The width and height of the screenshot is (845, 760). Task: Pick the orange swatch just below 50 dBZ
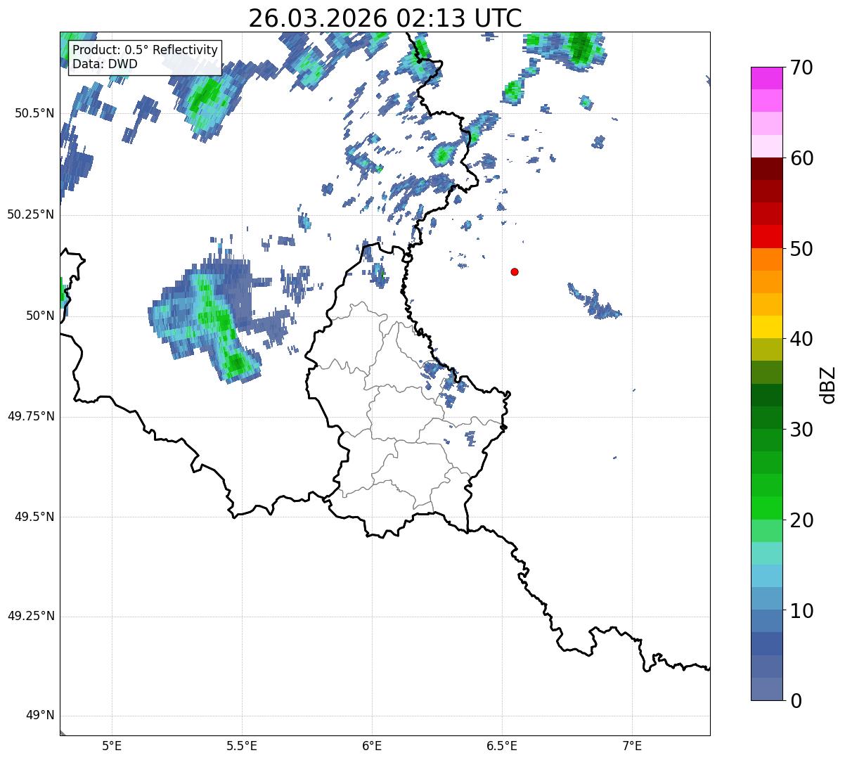(x=766, y=259)
